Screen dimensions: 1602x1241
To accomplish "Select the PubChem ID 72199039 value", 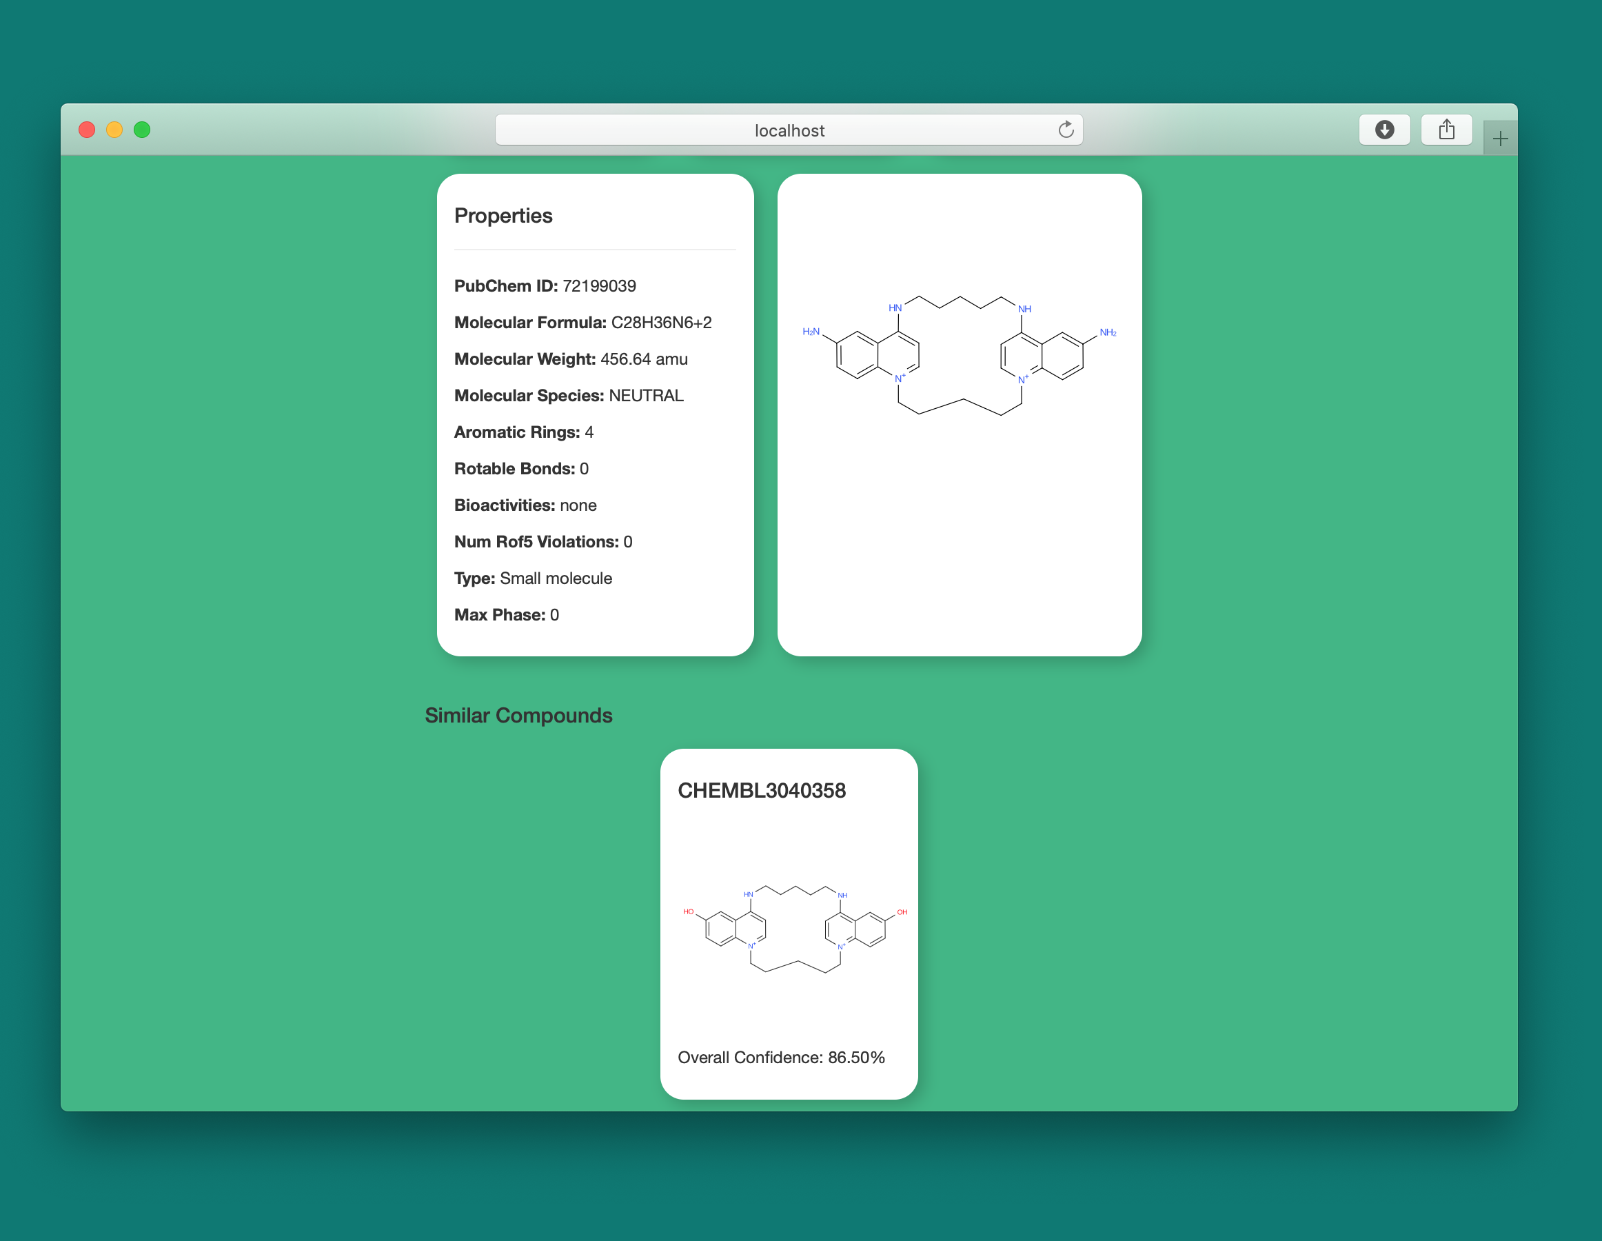I will click(598, 286).
